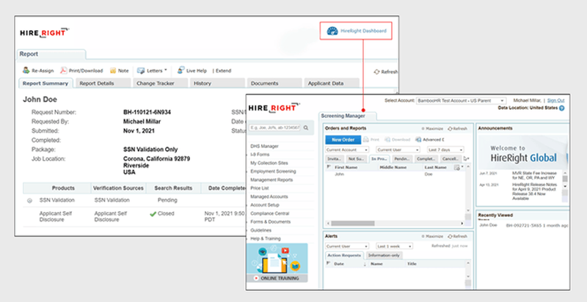Image resolution: width=587 pixels, height=302 pixels.
Task: Open Account Setup in sidebar
Action: [x=265, y=205]
